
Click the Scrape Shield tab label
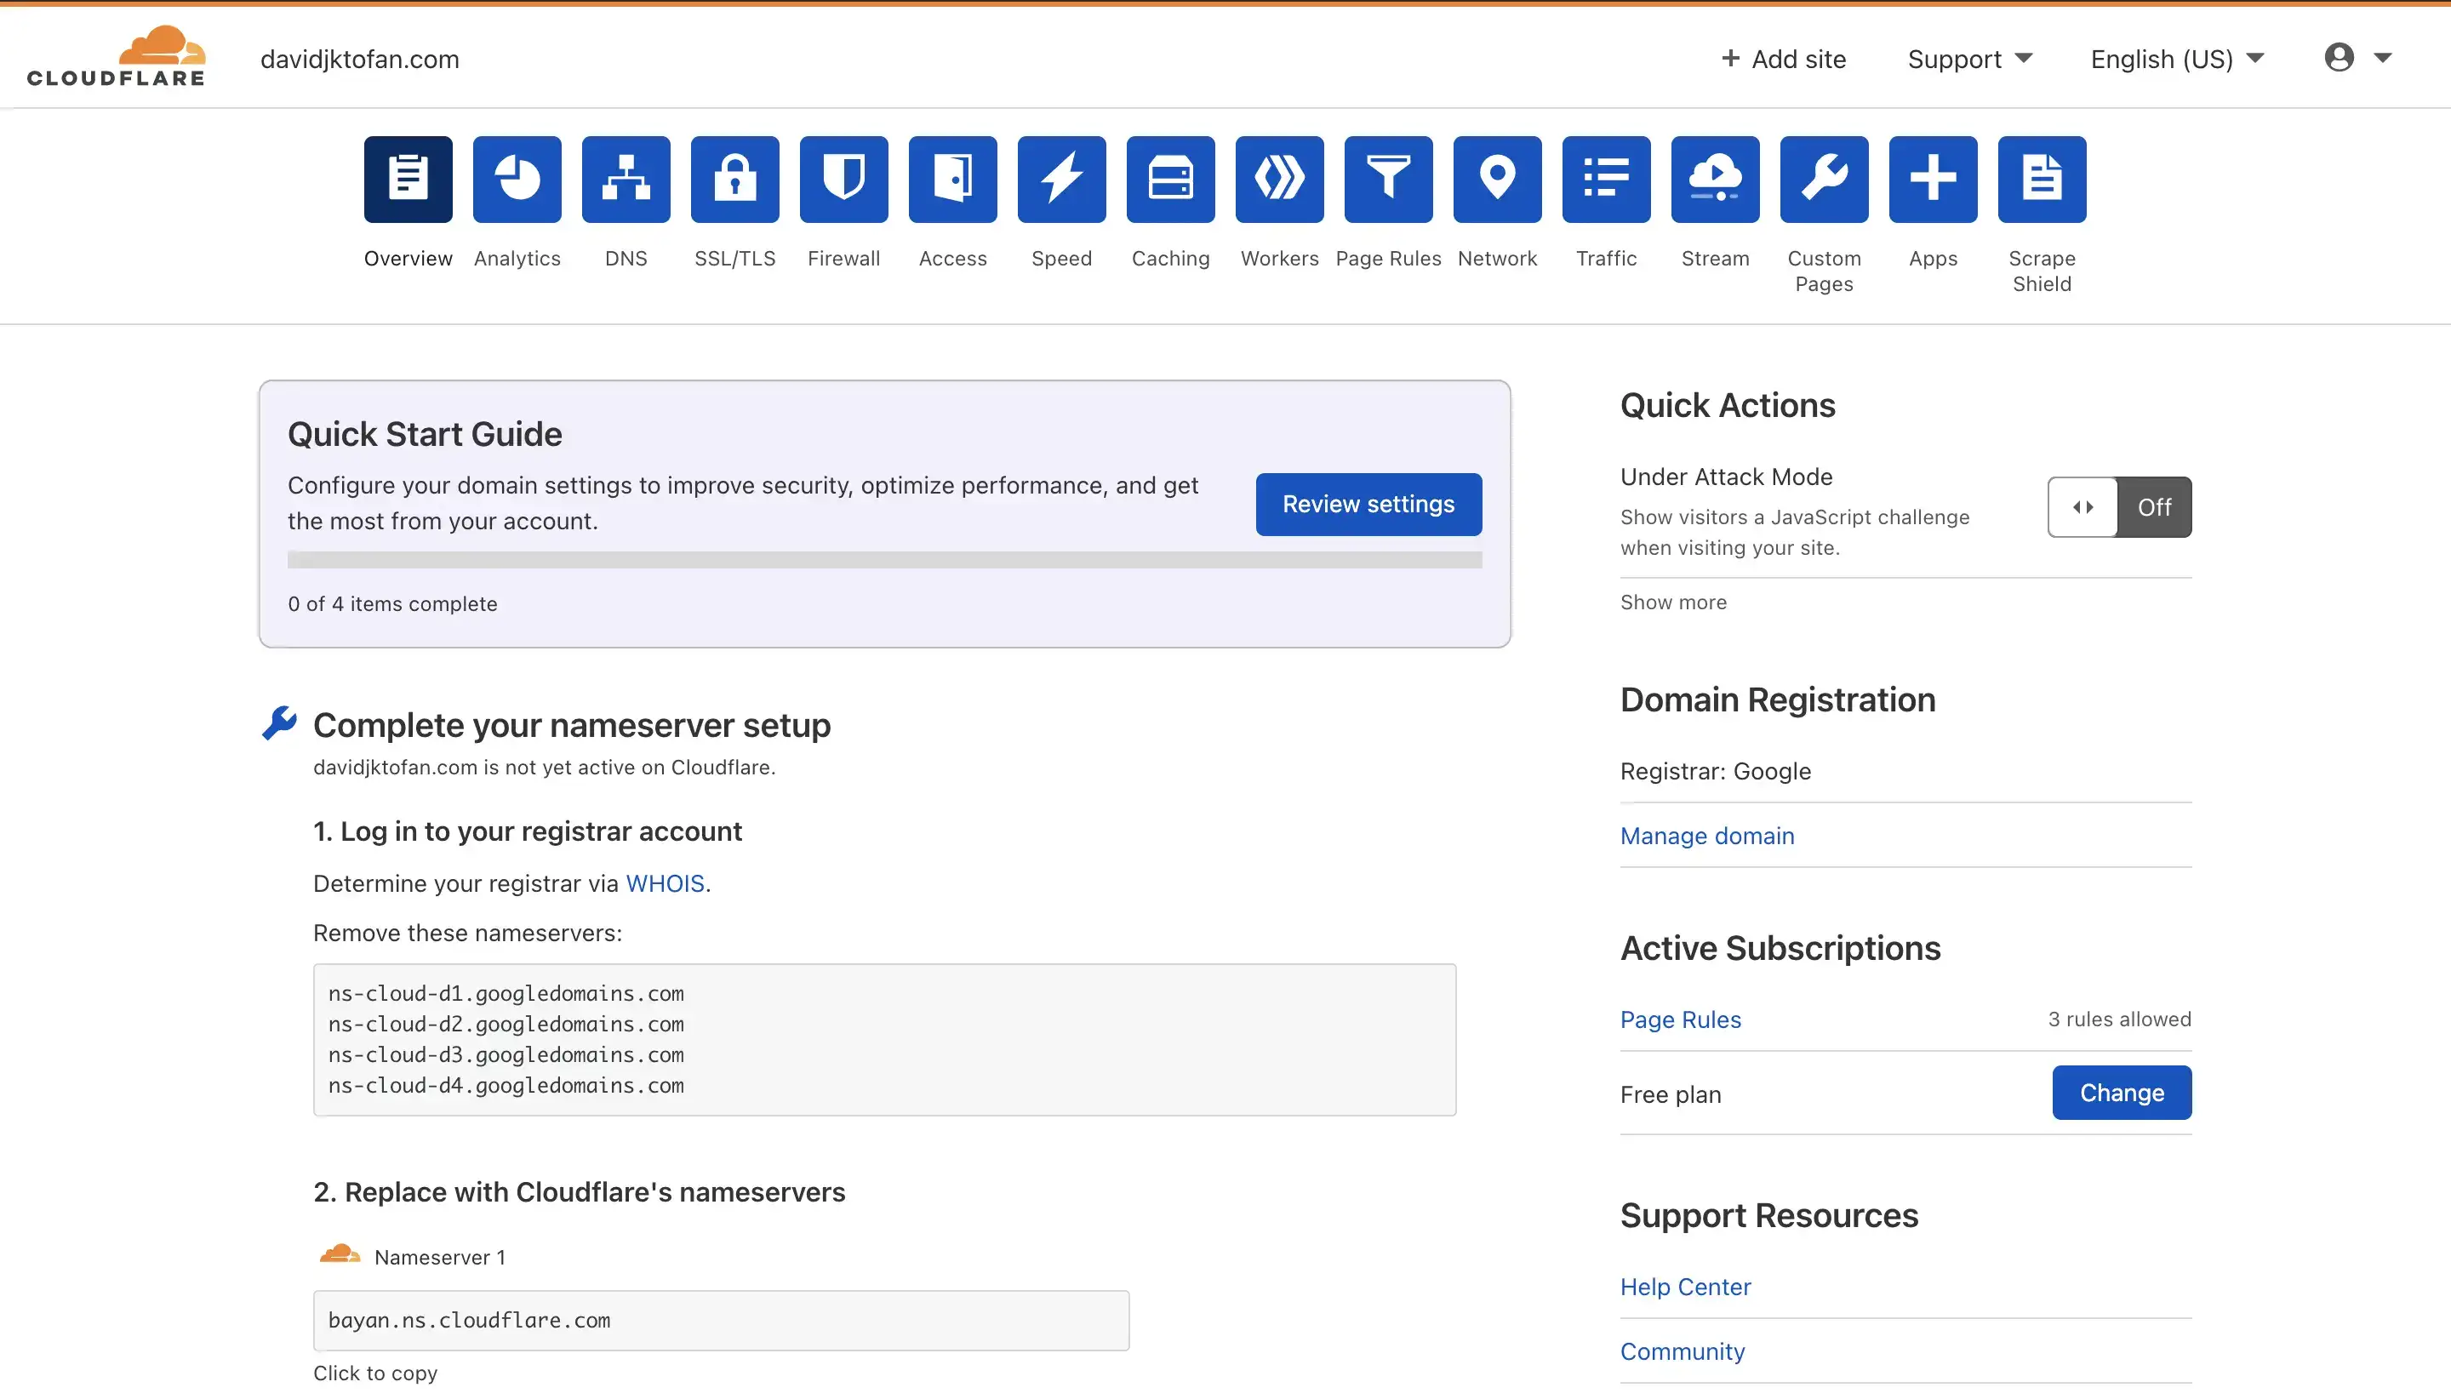pos(2042,271)
